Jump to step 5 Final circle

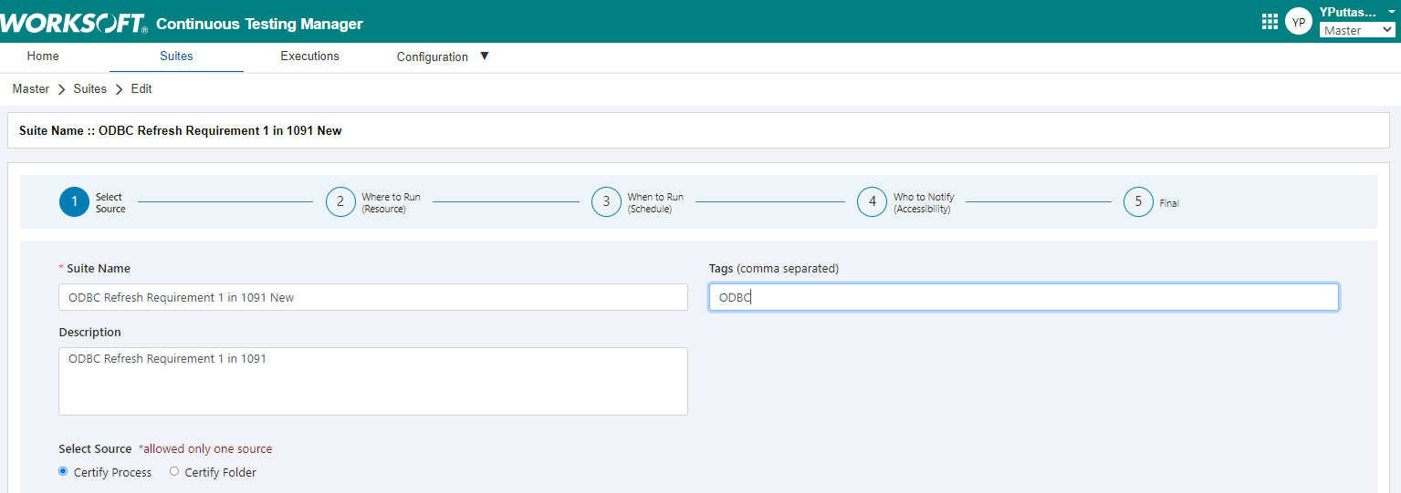[1138, 202]
